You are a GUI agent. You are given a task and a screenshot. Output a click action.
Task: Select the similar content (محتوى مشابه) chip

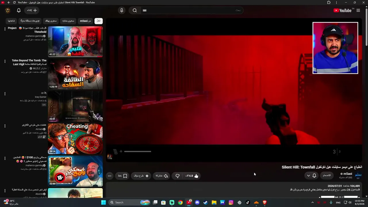click(x=68, y=21)
